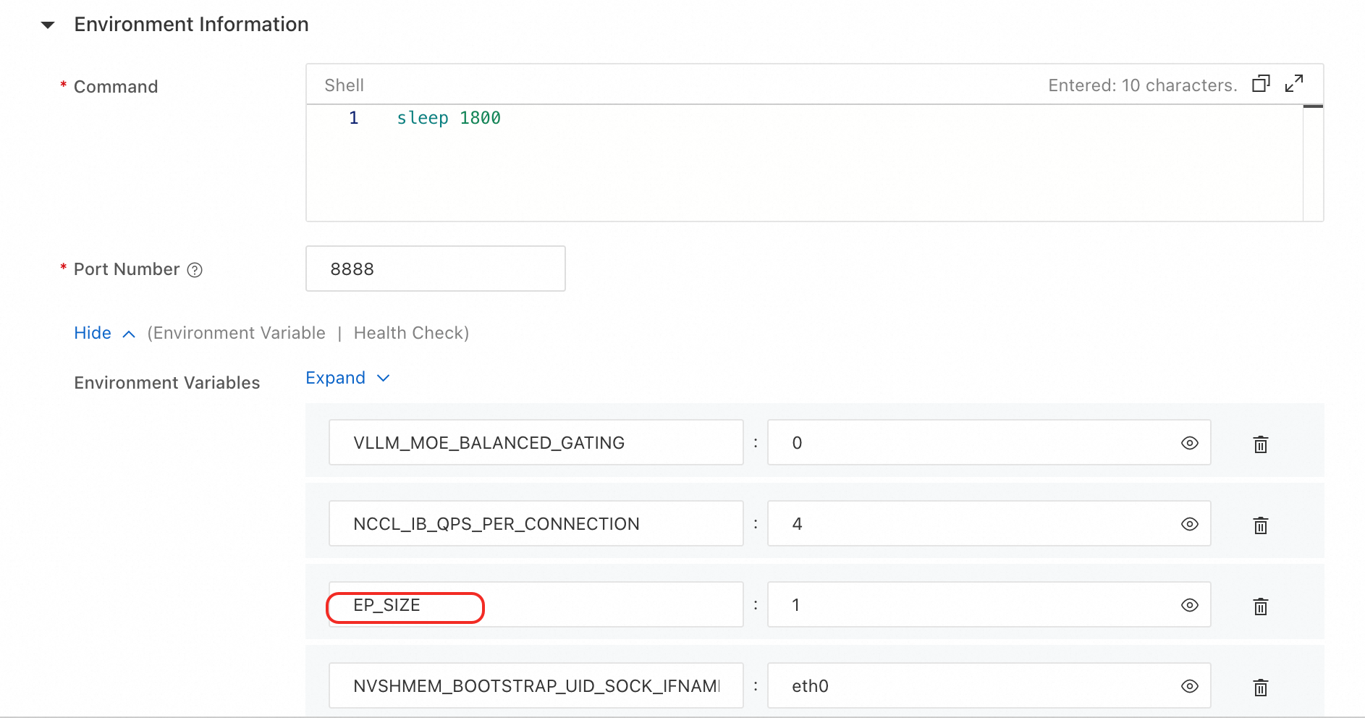
Task: Collapse the Environment Information section
Action: pos(48,25)
